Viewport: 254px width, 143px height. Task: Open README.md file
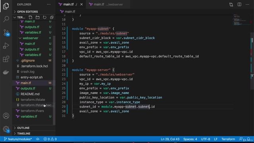(30, 94)
